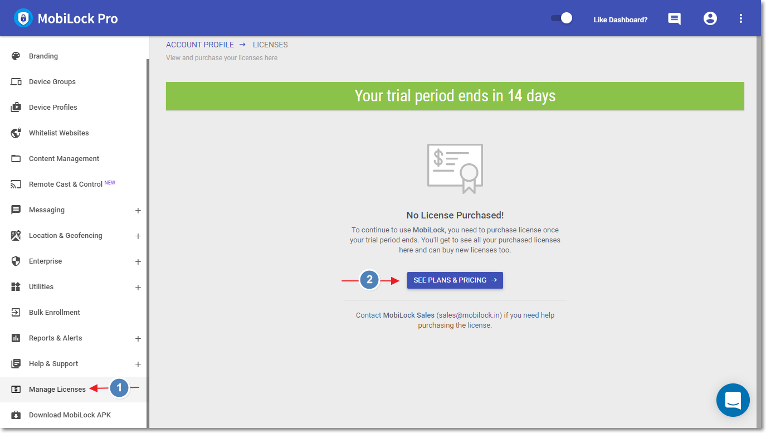Open the Intercom chat bubble widget

(x=733, y=400)
